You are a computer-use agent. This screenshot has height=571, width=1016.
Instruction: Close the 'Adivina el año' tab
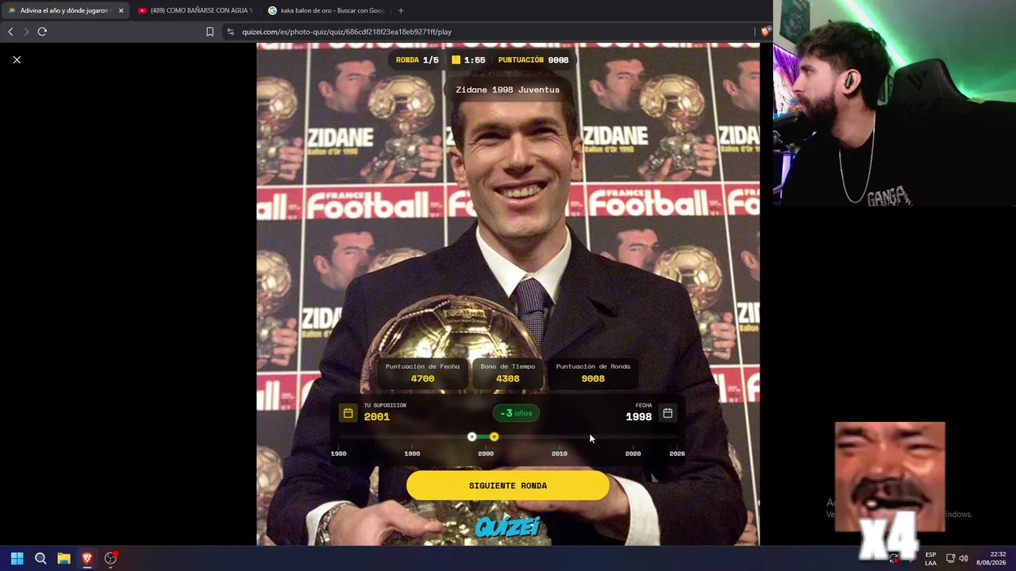click(121, 10)
